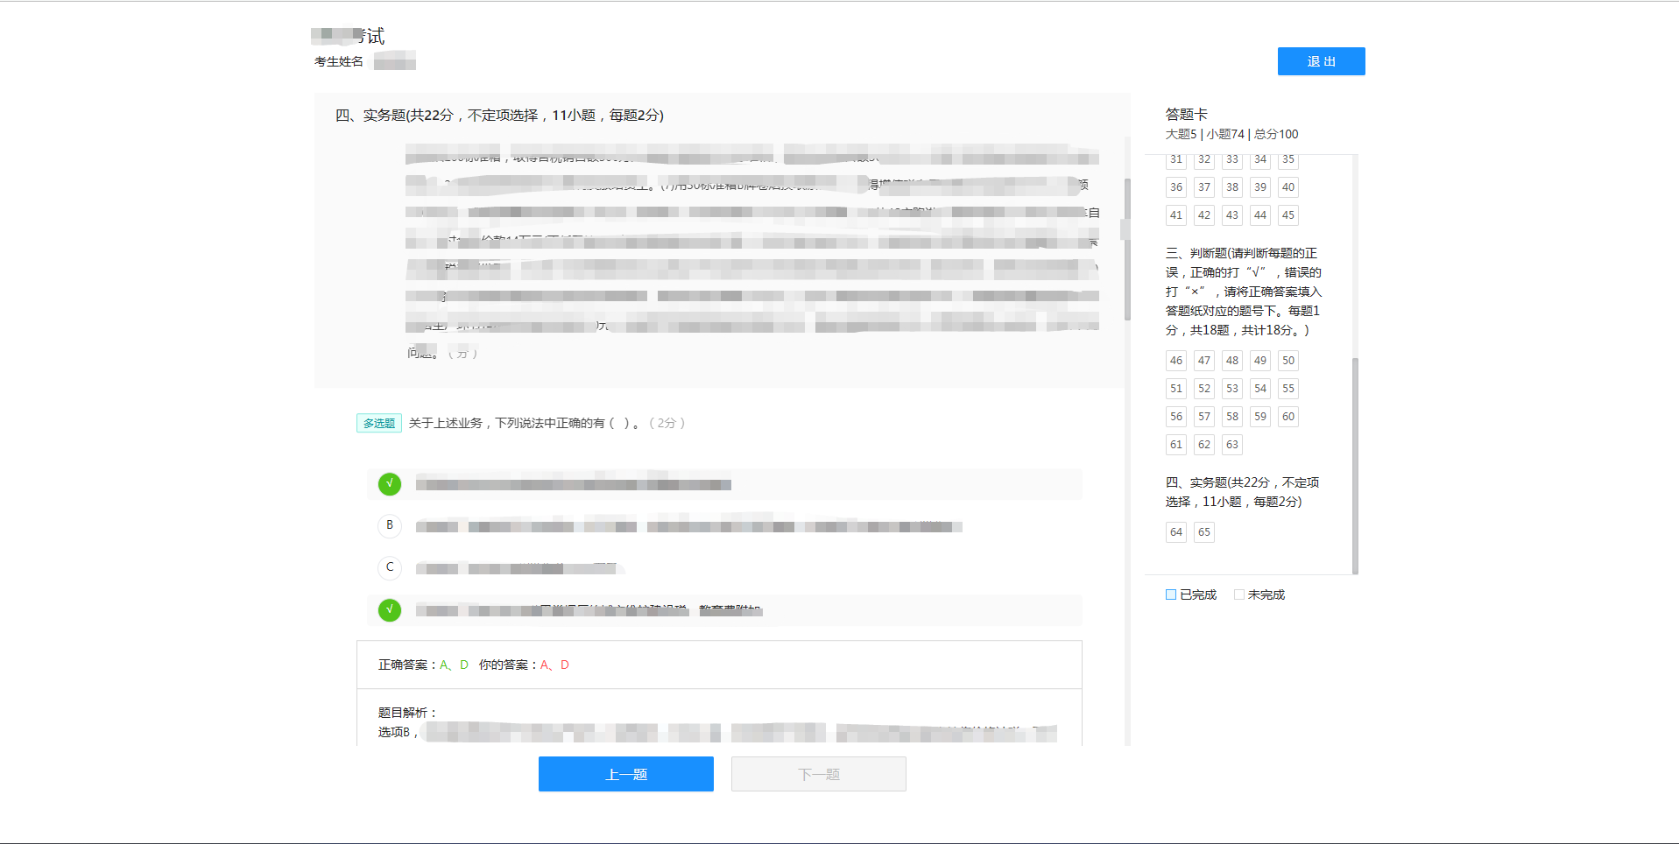
Task: Jump to question 35 on answer card
Action: pyautogui.click(x=1288, y=159)
